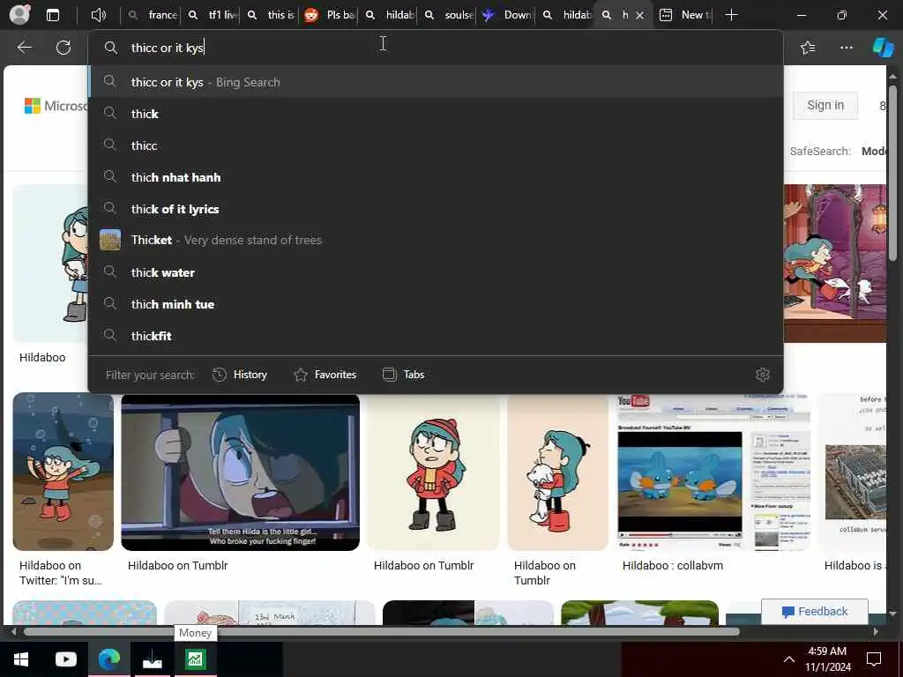
Task: Open the Settings and more ellipsis
Action: coord(846,48)
